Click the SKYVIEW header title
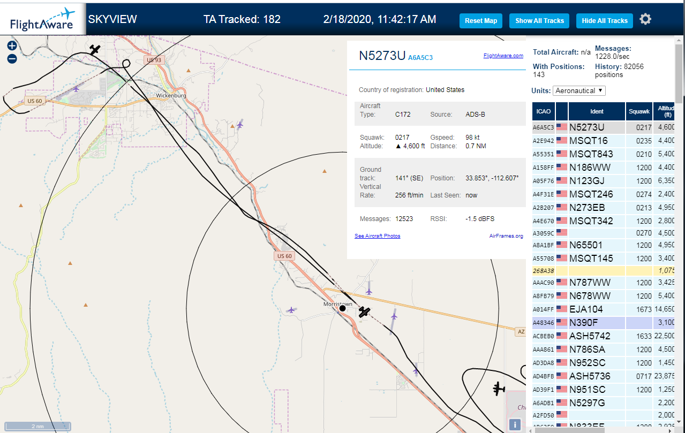 point(112,19)
